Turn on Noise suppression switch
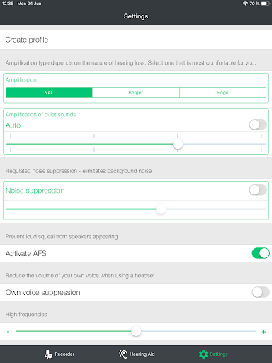272x363 pixels. click(258, 190)
